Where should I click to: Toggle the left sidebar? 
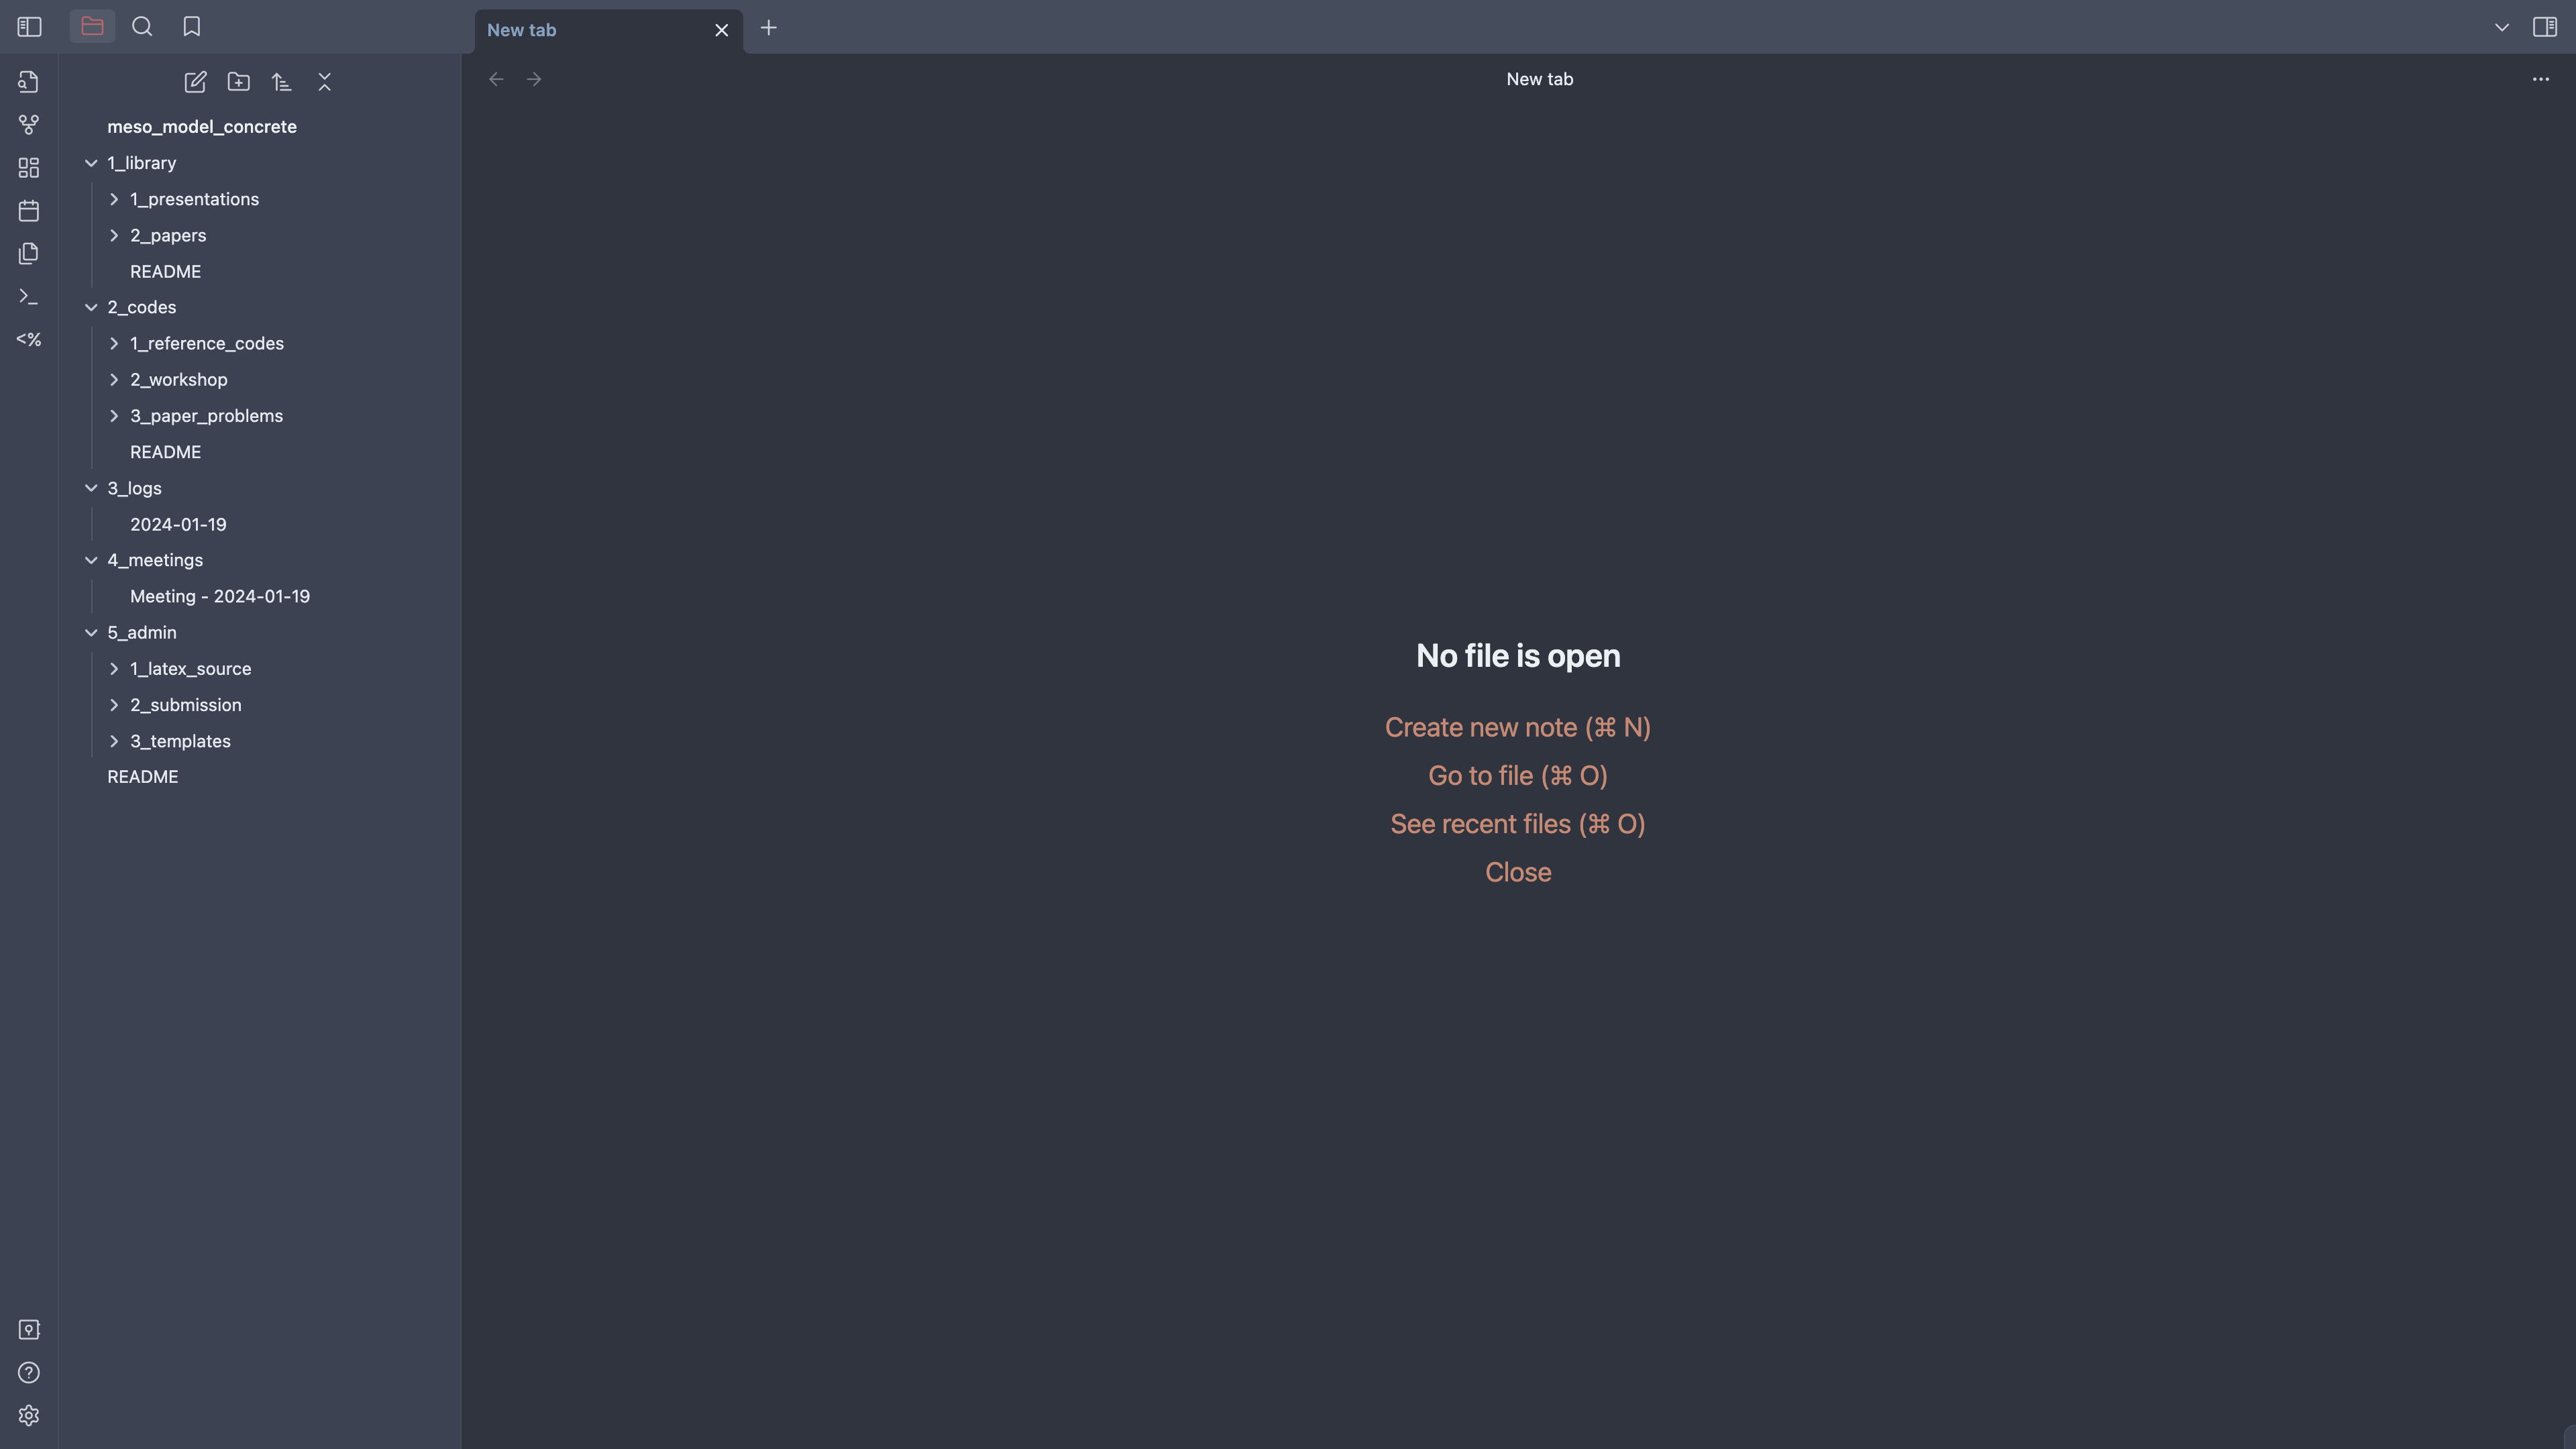tap(29, 27)
